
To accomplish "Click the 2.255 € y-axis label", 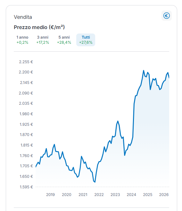I will [x=26, y=62].
